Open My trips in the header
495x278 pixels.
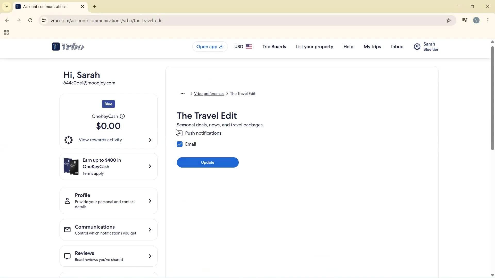tap(372, 47)
